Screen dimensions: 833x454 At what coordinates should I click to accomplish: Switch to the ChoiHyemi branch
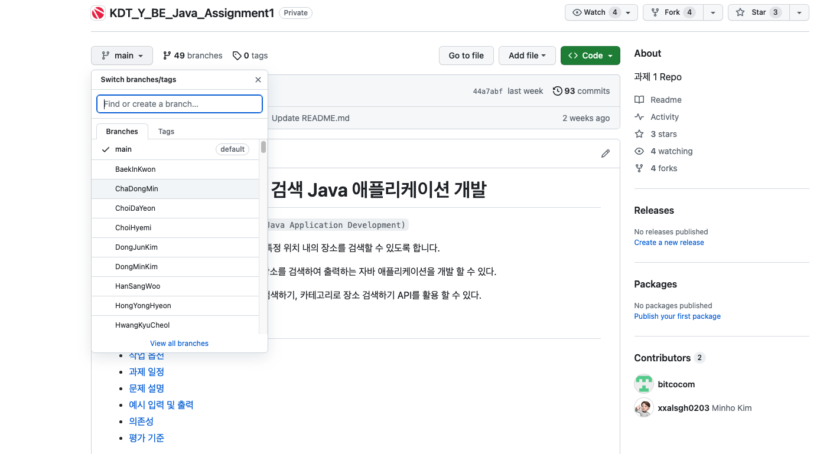pos(175,228)
